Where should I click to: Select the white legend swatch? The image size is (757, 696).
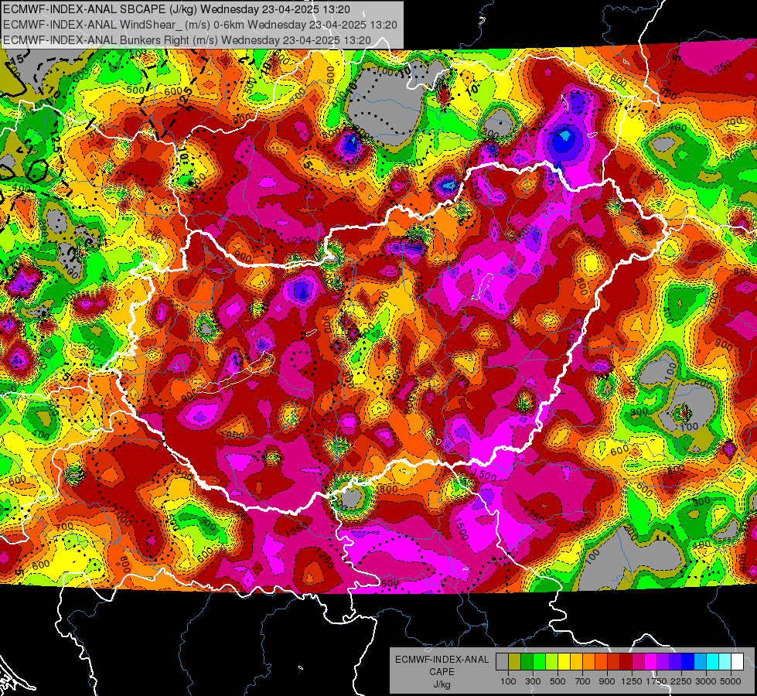pyautogui.click(x=737, y=661)
